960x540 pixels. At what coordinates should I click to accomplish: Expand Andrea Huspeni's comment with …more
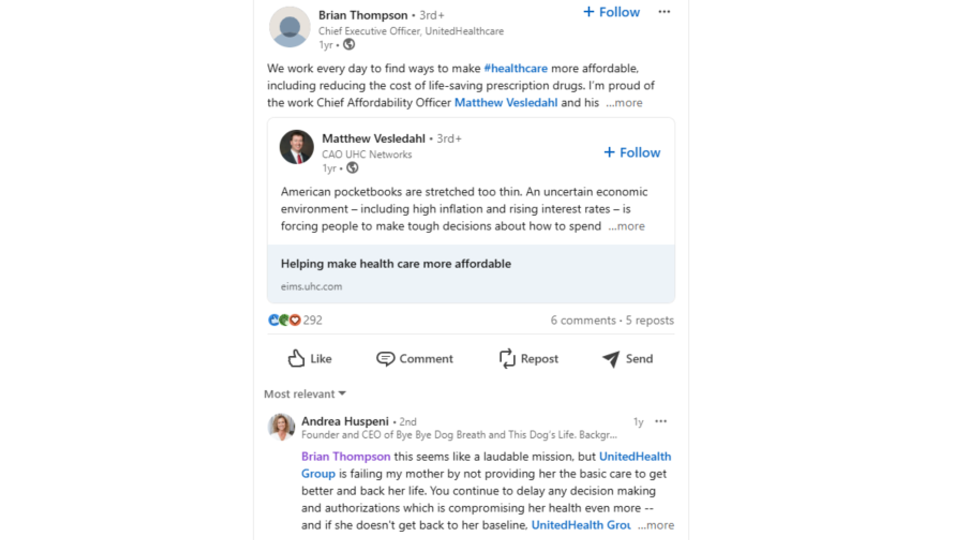(656, 525)
